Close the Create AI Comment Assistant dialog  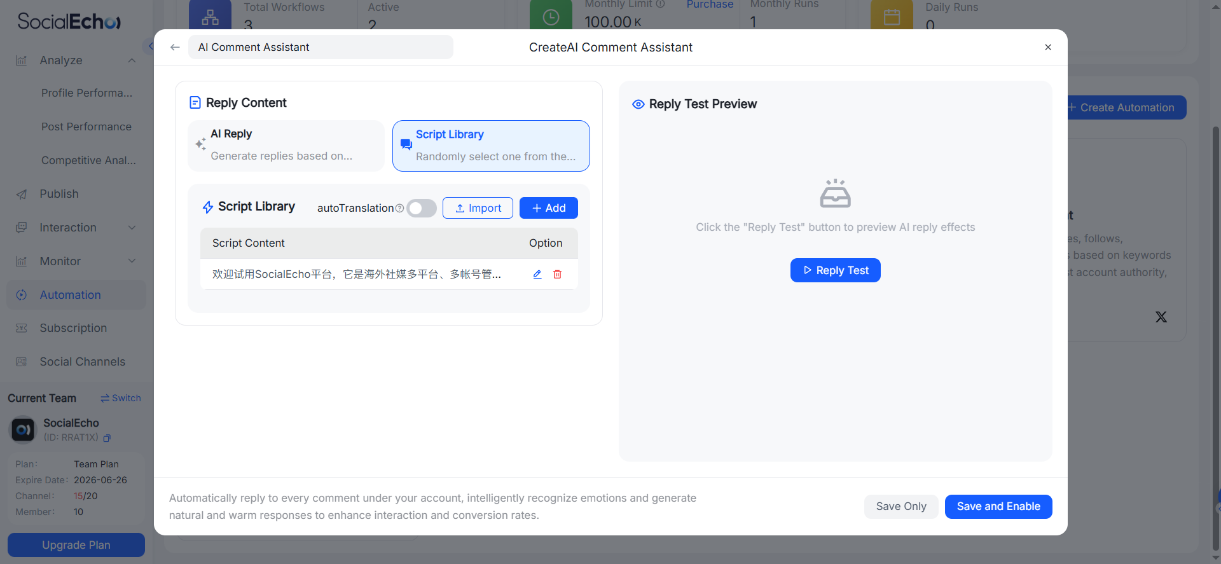click(1048, 47)
